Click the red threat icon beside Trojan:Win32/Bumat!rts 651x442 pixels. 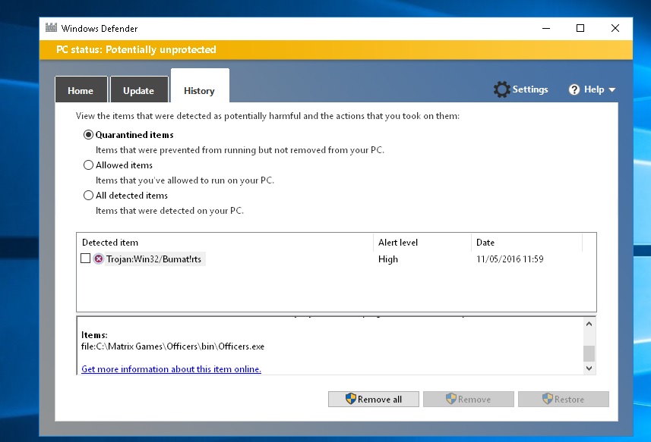(x=99, y=259)
